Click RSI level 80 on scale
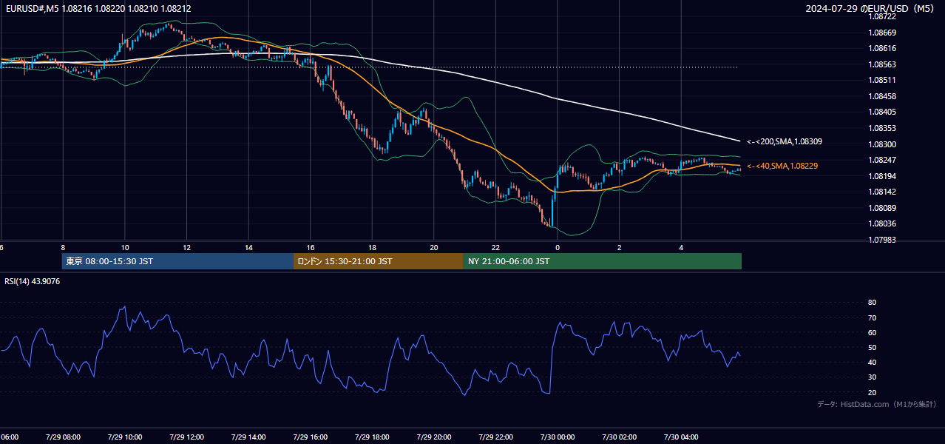The image size is (945, 444). click(x=872, y=303)
